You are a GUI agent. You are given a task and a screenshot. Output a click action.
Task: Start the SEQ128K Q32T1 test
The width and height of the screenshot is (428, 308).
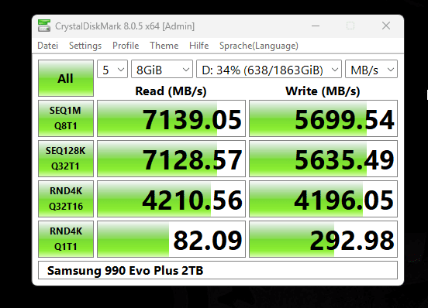point(66,159)
